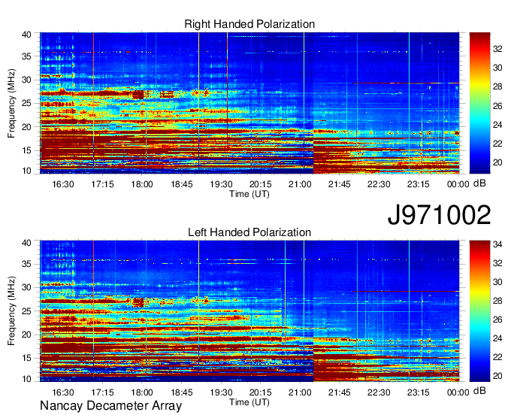511x415 pixels.
Task: Click the 24 dB label on the top colorbar
Action: (497, 125)
